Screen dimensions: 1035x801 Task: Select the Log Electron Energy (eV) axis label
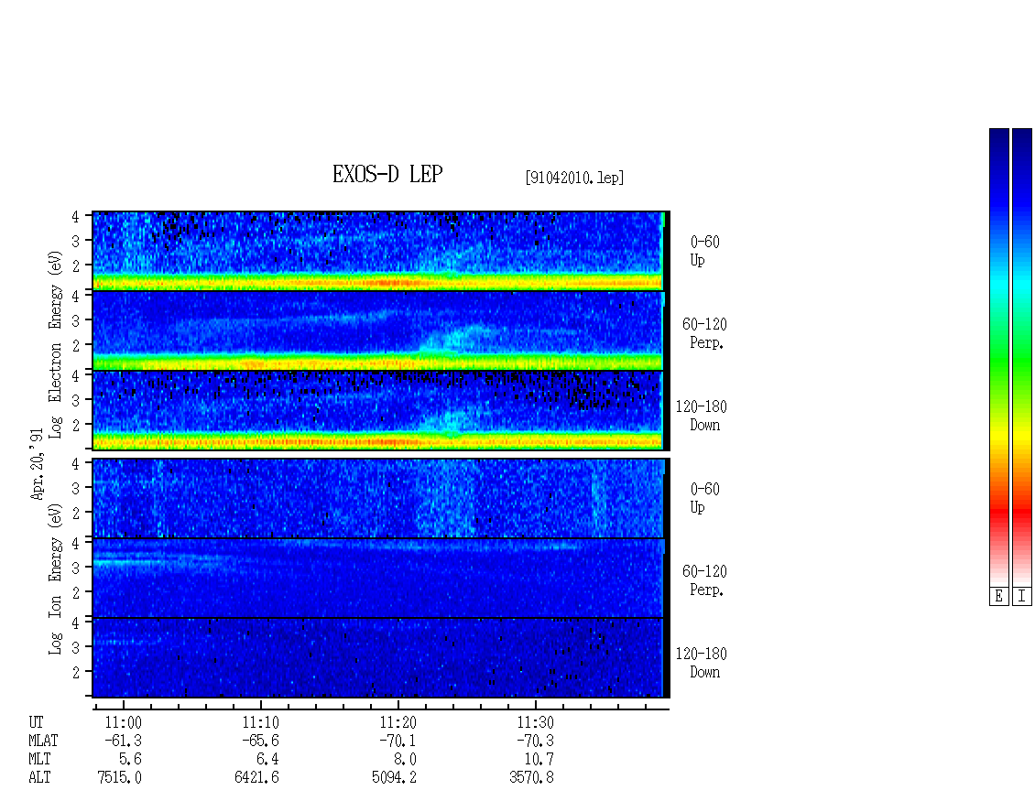(x=55, y=344)
